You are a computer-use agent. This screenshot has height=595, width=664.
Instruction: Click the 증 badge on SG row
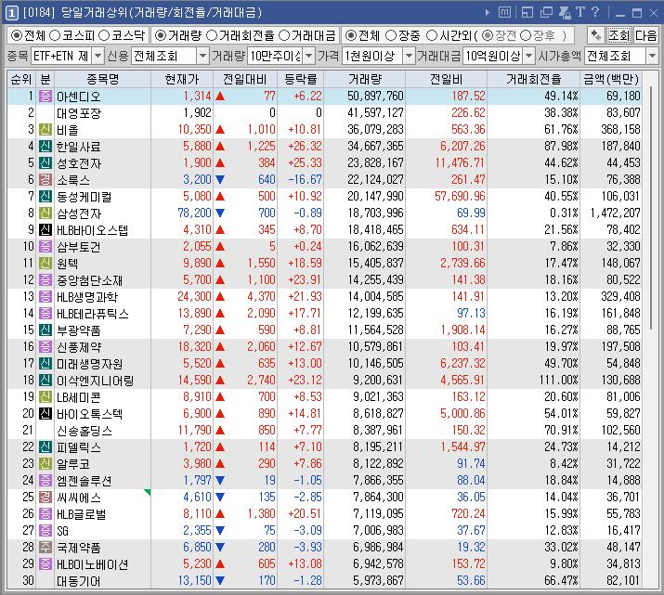click(46, 530)
